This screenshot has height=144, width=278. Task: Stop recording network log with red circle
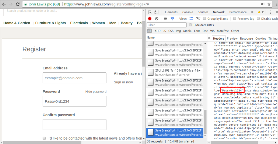tap(150, 19)
